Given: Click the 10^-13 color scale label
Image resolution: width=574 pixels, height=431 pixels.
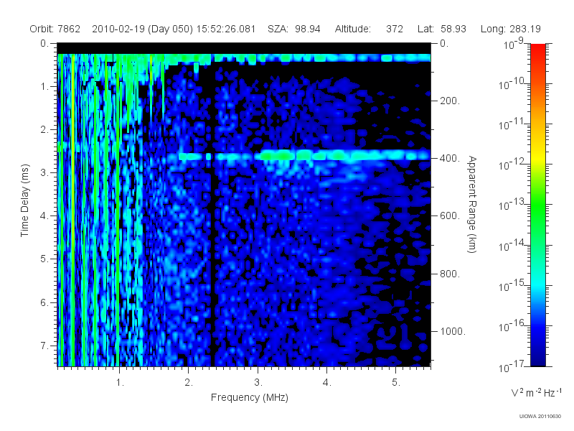Looking at the screenshot, I should (512, 204).
